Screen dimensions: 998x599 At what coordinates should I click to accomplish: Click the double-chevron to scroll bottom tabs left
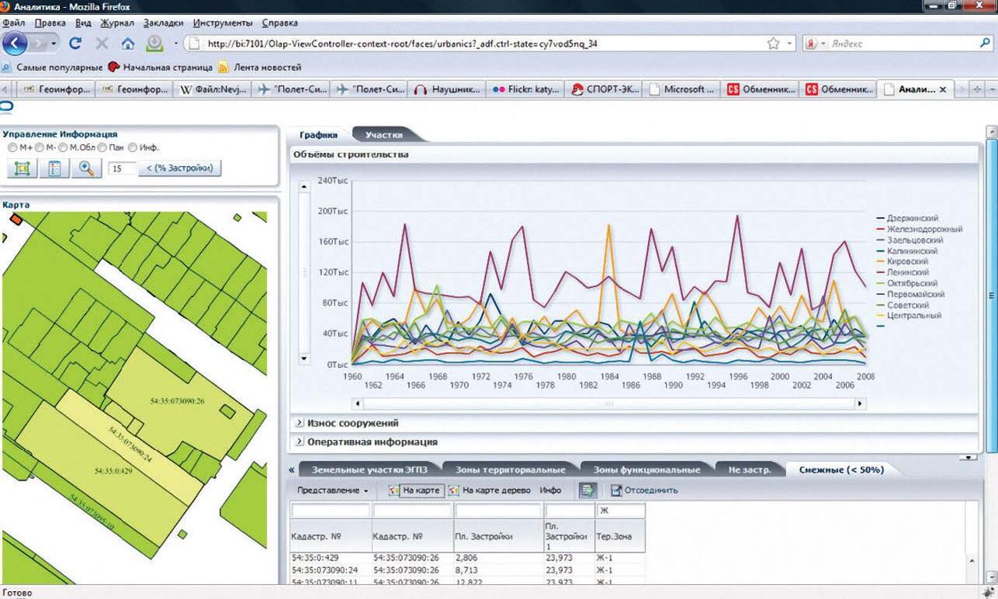click(x=292, y=470)
